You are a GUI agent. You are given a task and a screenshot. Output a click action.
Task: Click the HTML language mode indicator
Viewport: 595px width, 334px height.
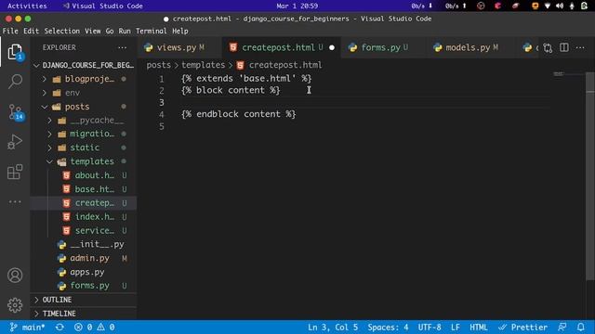click(x=479, y=328)
